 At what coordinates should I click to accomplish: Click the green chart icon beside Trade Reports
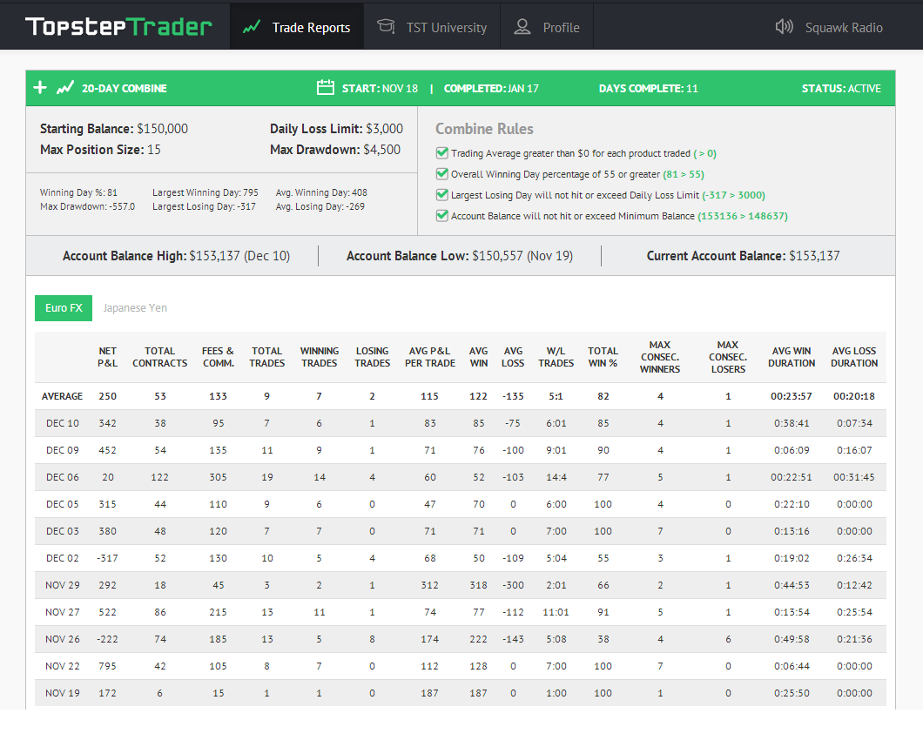[x=252, y=27]
